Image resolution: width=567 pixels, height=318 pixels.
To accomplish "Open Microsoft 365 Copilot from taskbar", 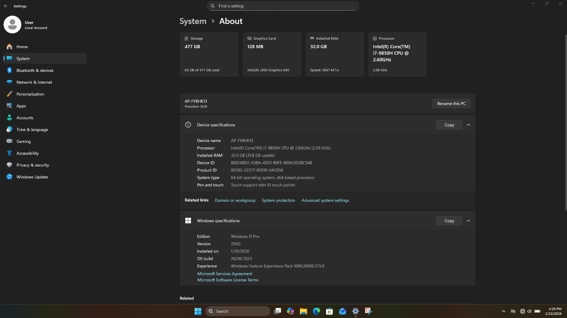I will pyautogui.click(x=291, y=311).
